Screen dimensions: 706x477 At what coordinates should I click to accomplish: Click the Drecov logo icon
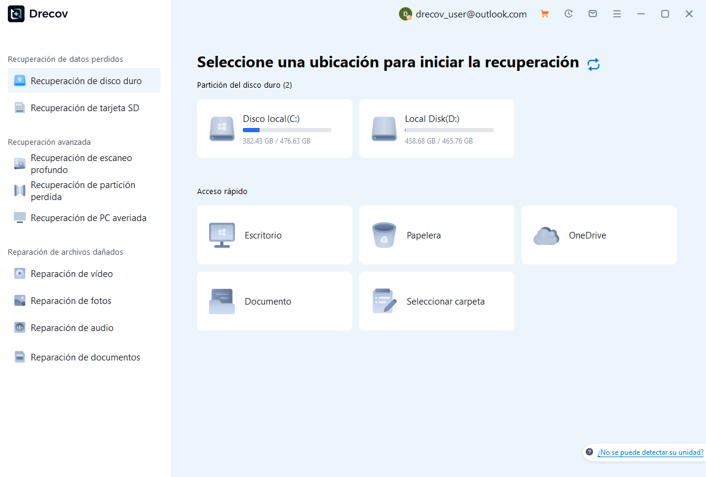16,14
